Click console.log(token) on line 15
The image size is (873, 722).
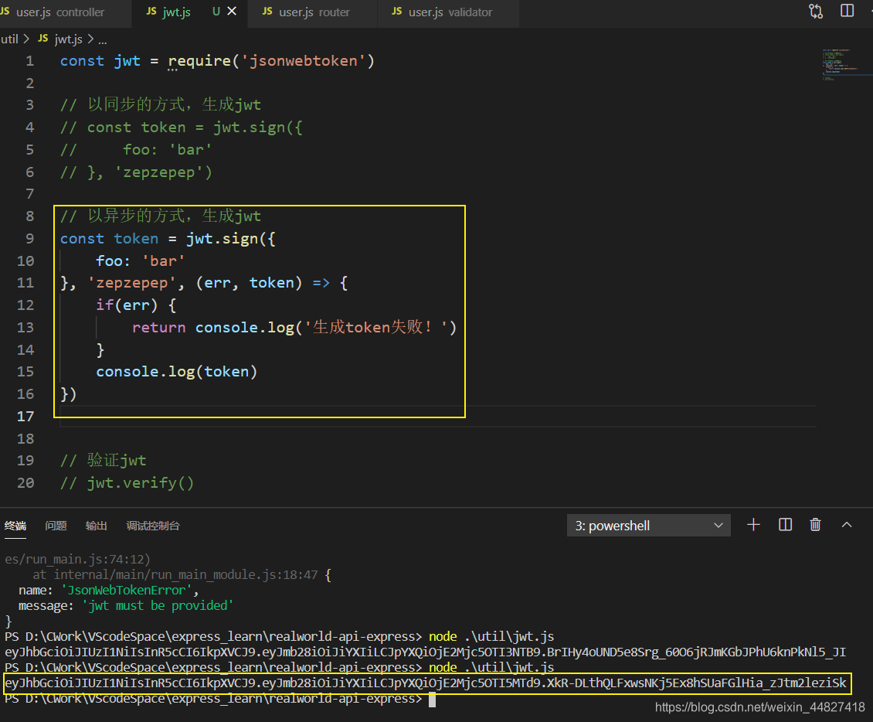click(x=176, y=372)
